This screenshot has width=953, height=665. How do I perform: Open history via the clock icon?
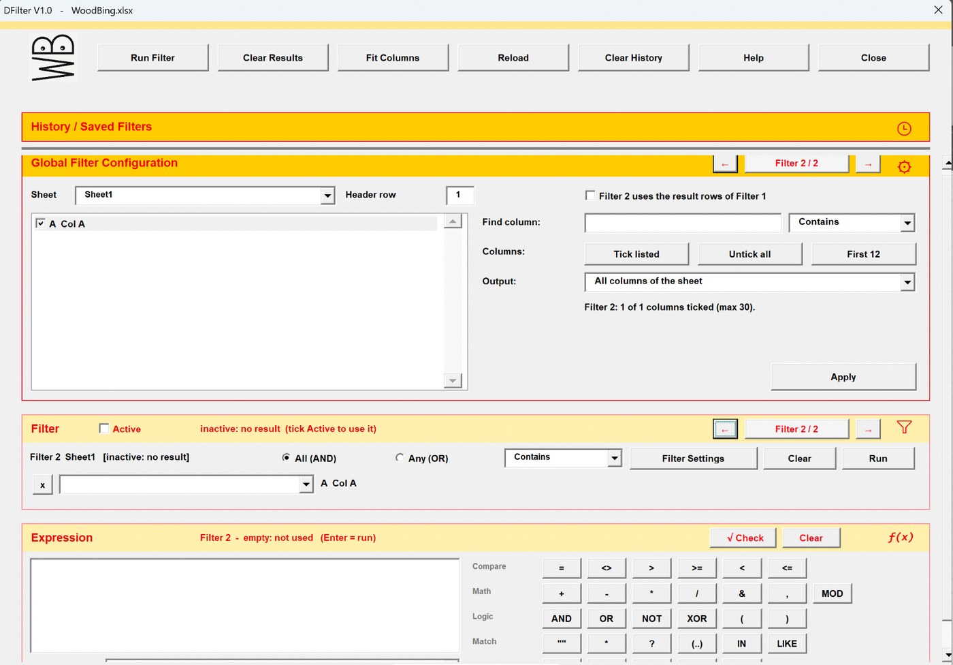point(904,128)
